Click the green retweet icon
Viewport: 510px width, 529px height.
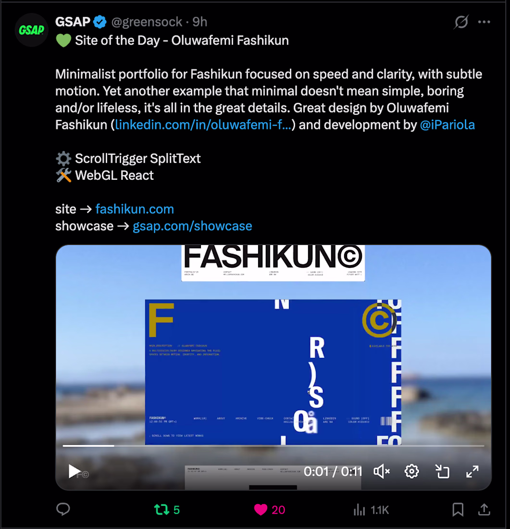point(162,509)
